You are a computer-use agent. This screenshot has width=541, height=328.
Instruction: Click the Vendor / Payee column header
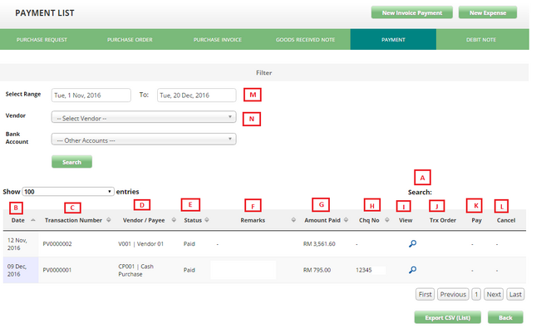click(x=144, y=220)
